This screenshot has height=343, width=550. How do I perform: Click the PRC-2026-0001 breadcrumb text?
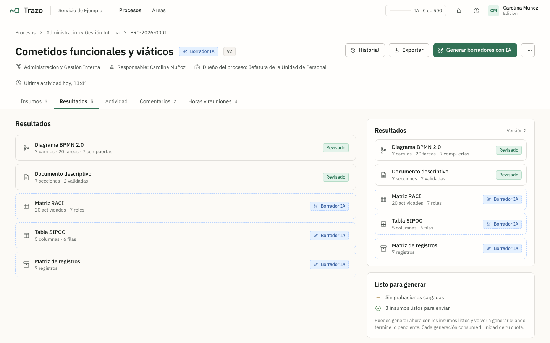click(x=149, y=33)
